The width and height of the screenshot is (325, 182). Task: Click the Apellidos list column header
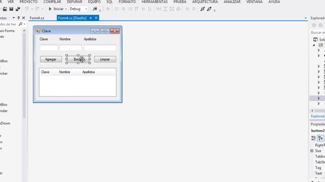pyautogui.click(x=88, y=72)
